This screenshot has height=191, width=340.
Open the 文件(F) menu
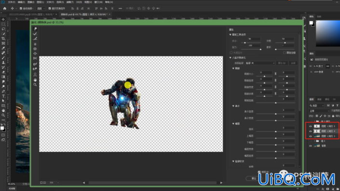pyautogui.click(x=12, y=2)
